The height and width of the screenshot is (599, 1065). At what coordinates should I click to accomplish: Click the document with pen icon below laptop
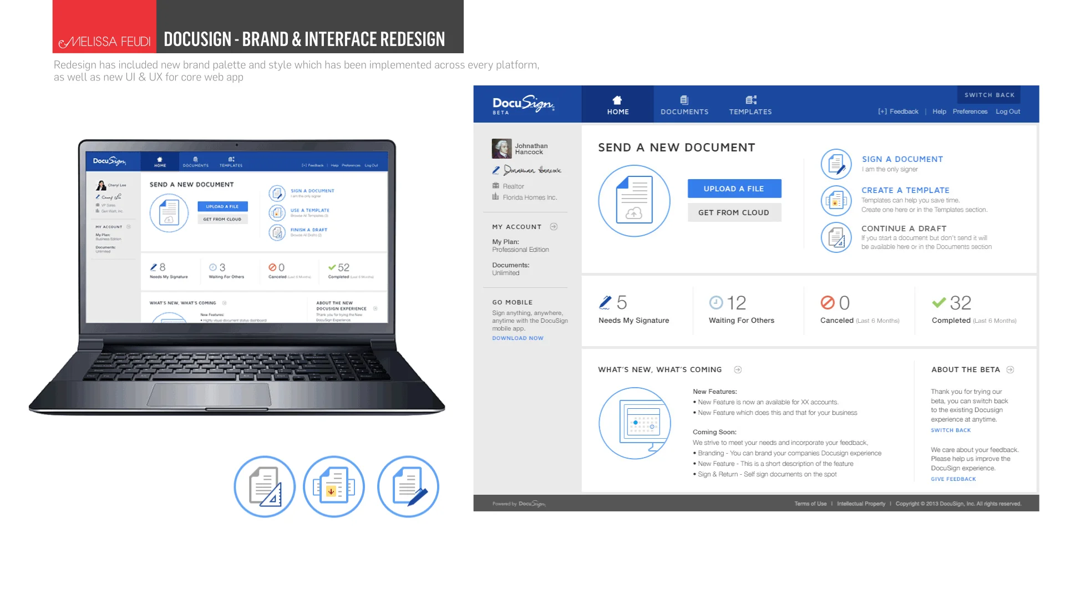coord(408,486)
